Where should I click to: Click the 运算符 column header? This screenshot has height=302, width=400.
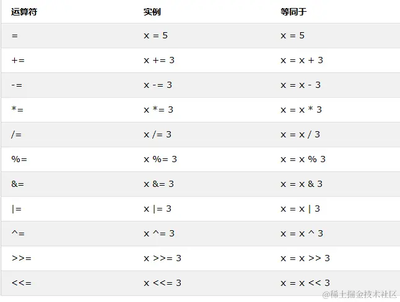24,12
